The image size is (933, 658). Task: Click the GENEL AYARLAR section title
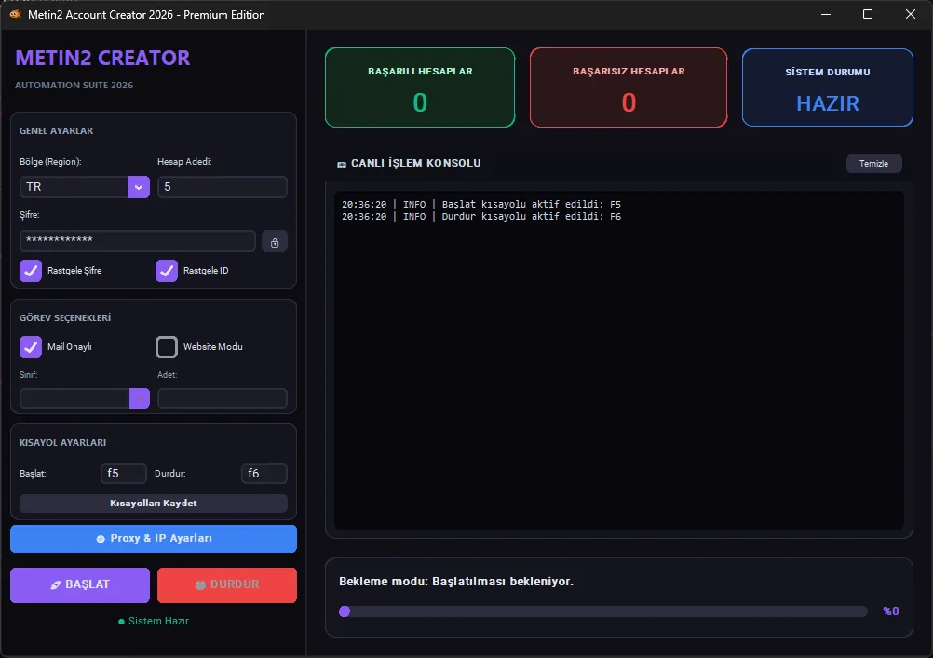pyautogui.click(x=57, y=131)
